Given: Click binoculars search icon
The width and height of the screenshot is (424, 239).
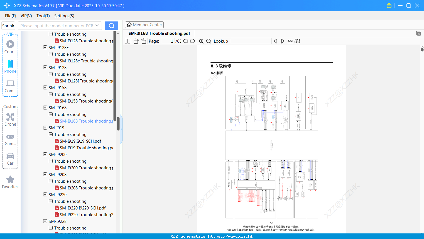Looking at the screenshot, I should 297,41.
